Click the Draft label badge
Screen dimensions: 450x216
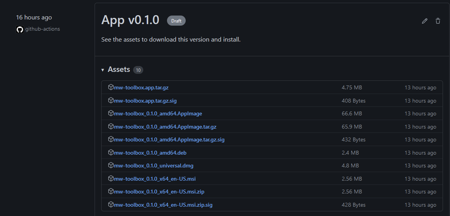(176, 21)
